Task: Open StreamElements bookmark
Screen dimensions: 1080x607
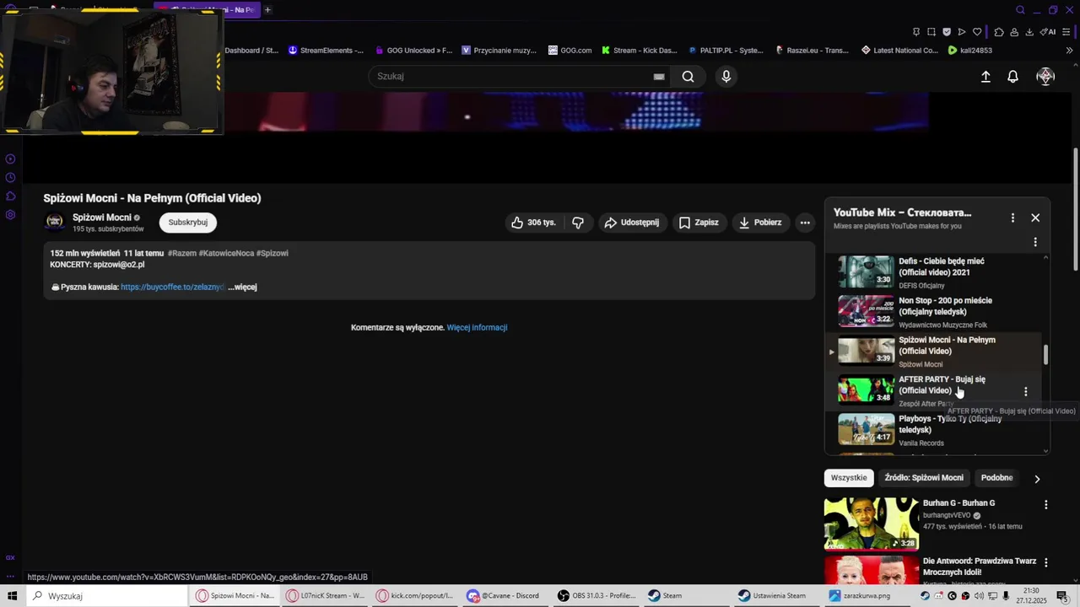Action: [326, 51]
